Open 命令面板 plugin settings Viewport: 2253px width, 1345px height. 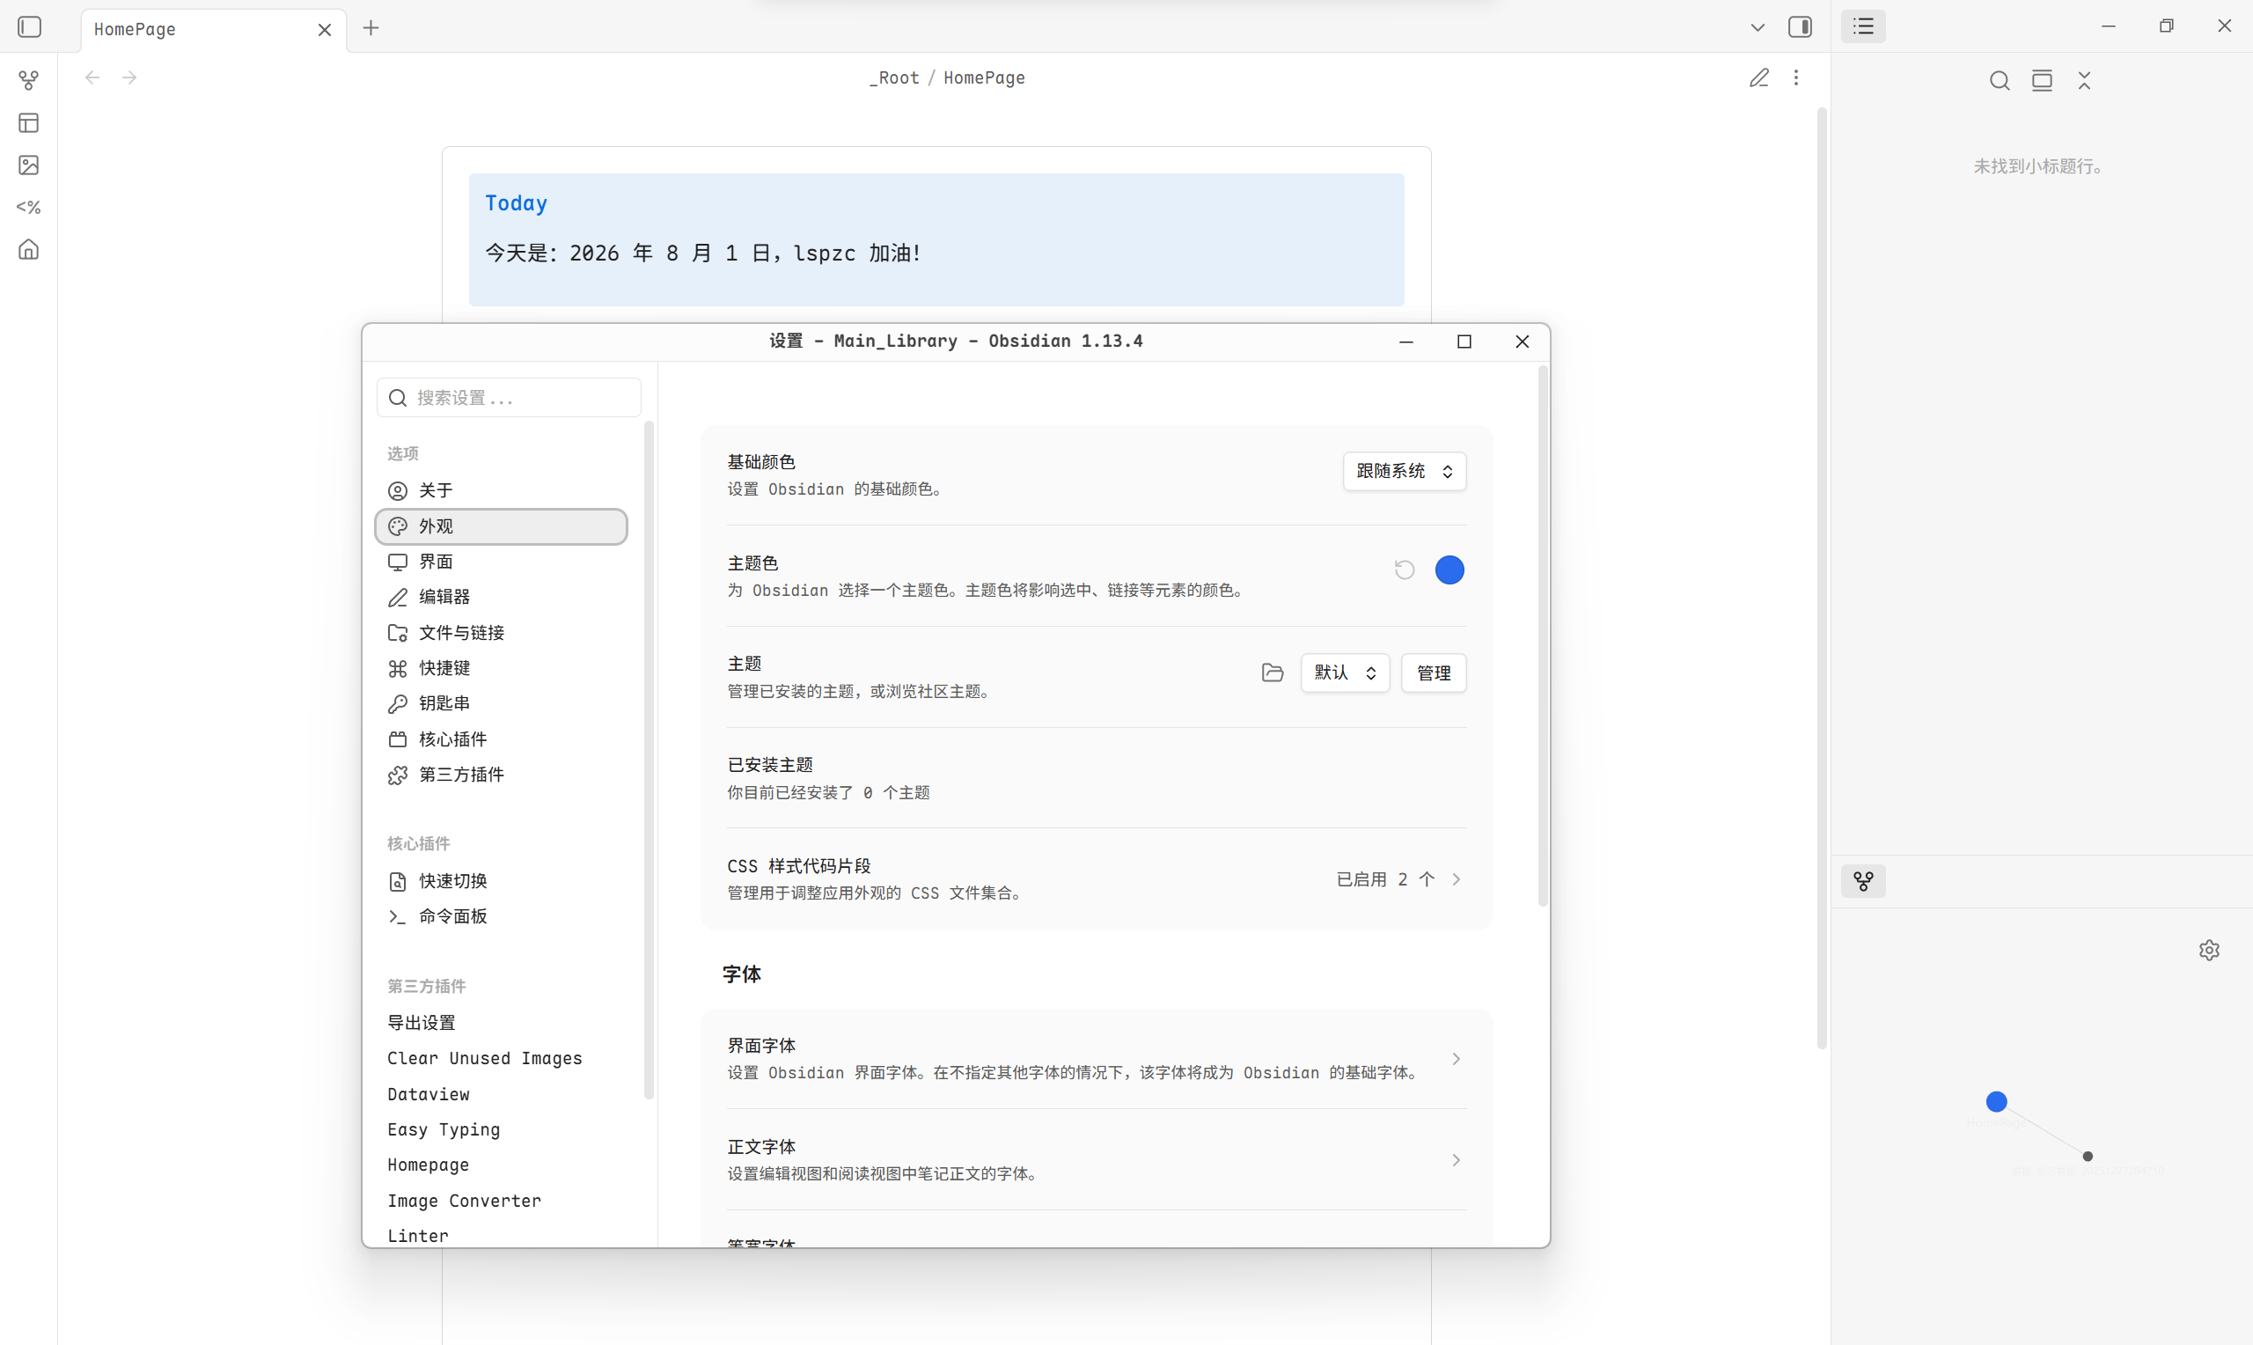[x=501, y=916]
